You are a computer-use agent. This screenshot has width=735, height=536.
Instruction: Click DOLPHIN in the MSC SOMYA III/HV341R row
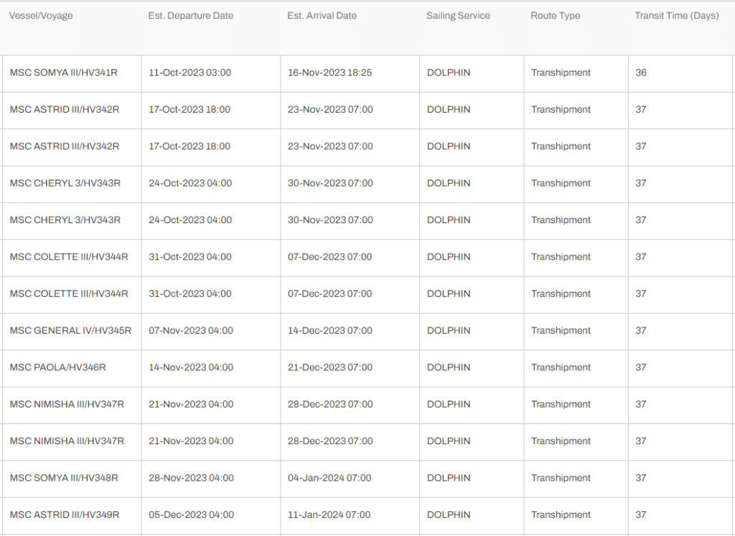click(x=449, y=72)
